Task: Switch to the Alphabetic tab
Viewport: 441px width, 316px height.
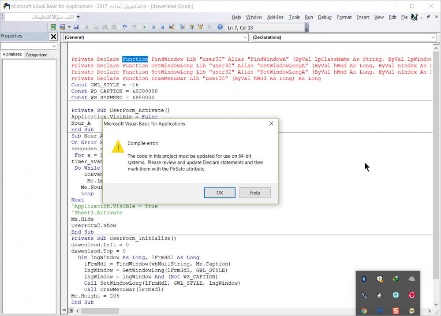Action: (12, 54)
